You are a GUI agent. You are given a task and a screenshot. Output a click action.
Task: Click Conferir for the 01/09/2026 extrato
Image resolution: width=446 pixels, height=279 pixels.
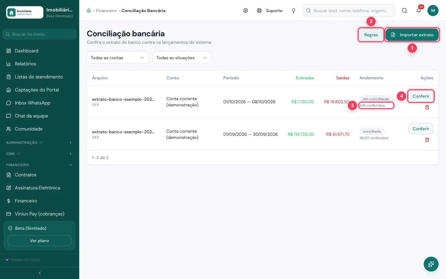click(421, 129)
